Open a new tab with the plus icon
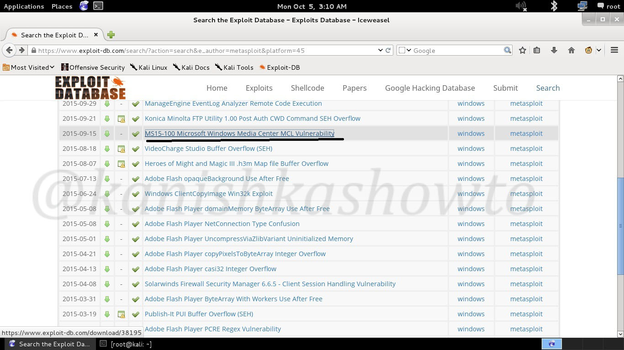 pyautogui.click(x=111, y=35)
